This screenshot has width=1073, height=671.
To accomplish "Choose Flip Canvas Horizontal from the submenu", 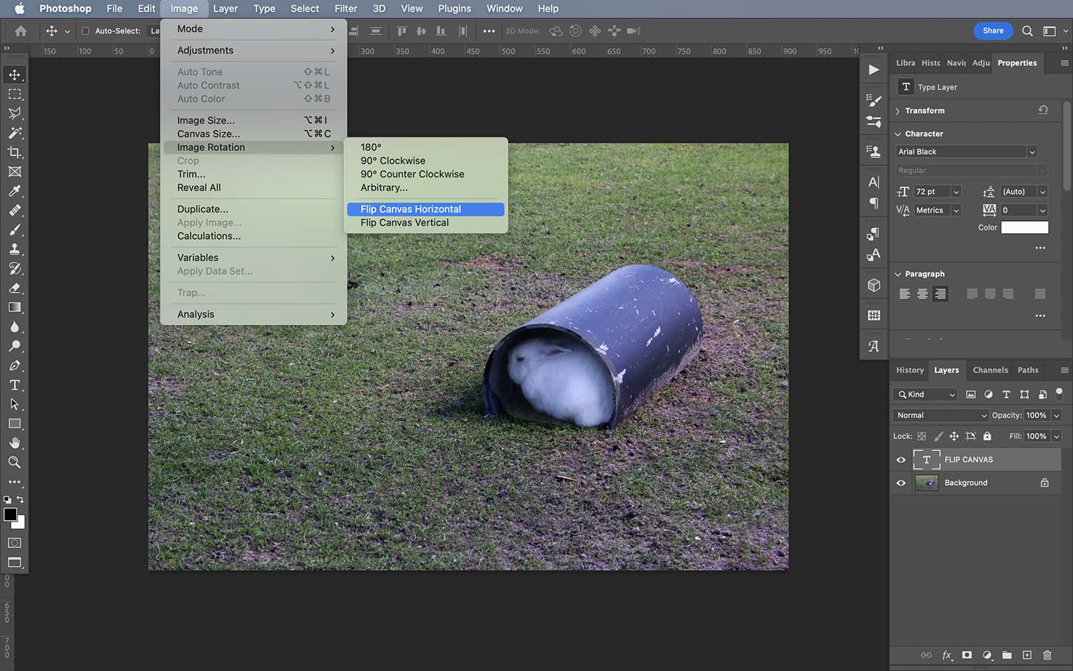I will click(x=411, y=209).
